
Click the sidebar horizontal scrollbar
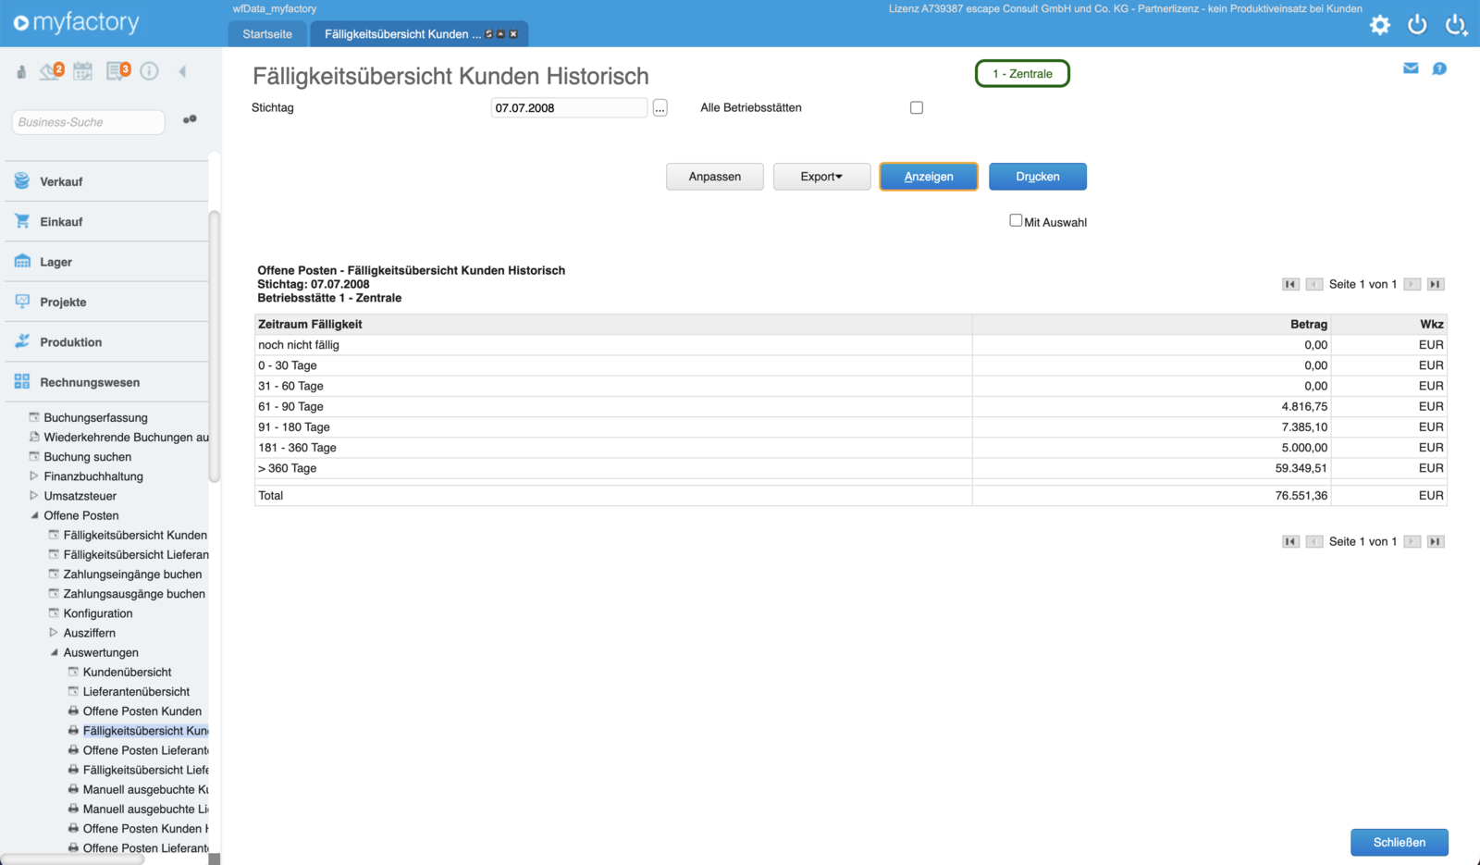tap(73, 859)
